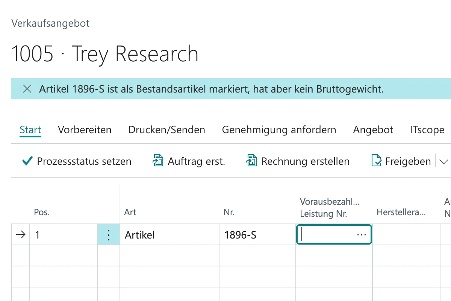Click the Herstellera... column header

click(x=401, y=212)
